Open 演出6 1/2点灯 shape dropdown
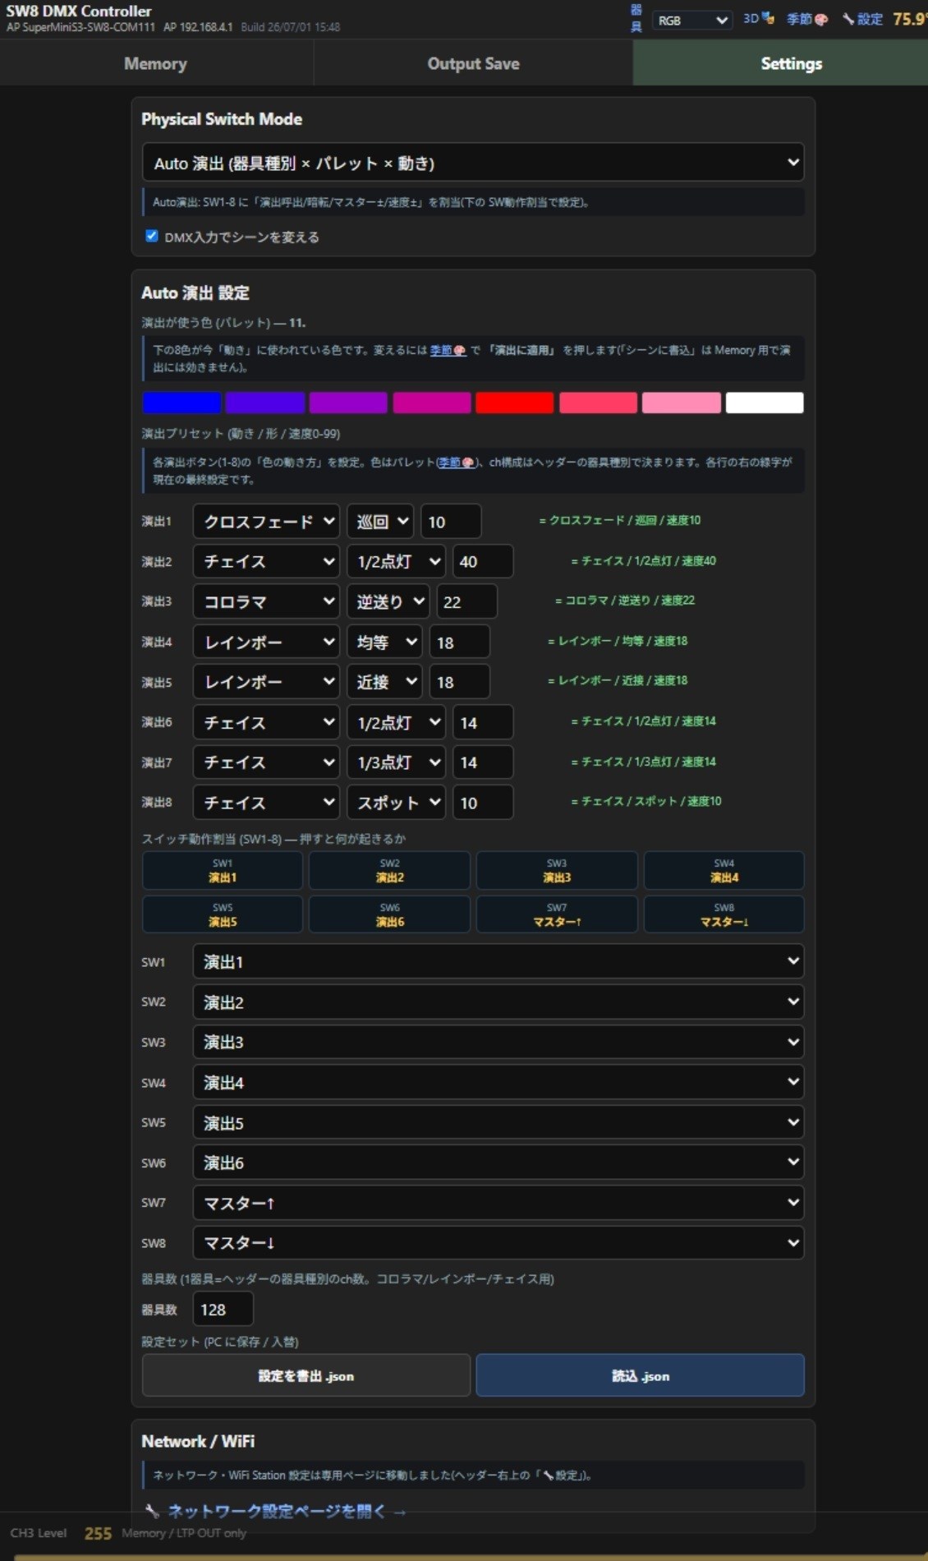This screenshot has width=928, height=1561. tap(396, 722)
